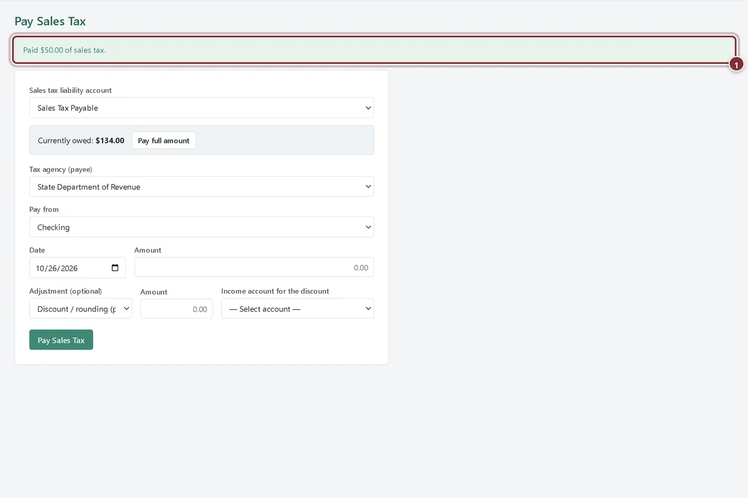Image resolution: width=748 pixels, height=498 pixels.
Task: Click the 'Date' field label
Action: click(37, 250)
